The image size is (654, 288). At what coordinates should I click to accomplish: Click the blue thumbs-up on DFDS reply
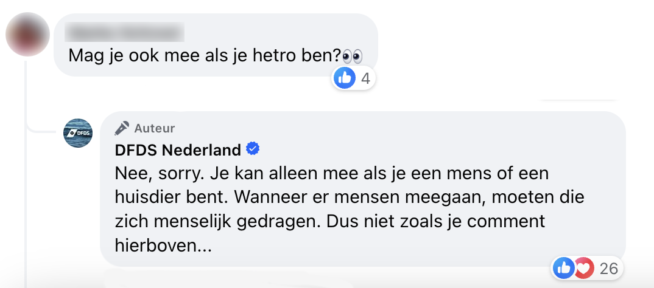[x=563, y=268]
